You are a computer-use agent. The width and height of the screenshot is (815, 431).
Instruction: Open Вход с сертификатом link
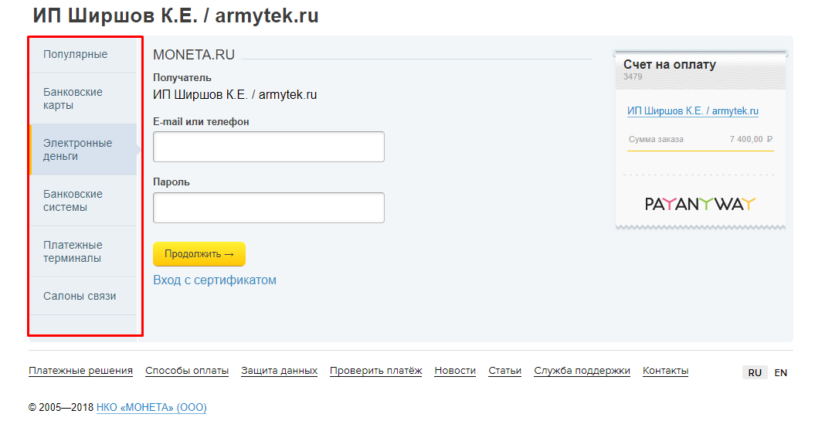[215, 280]
